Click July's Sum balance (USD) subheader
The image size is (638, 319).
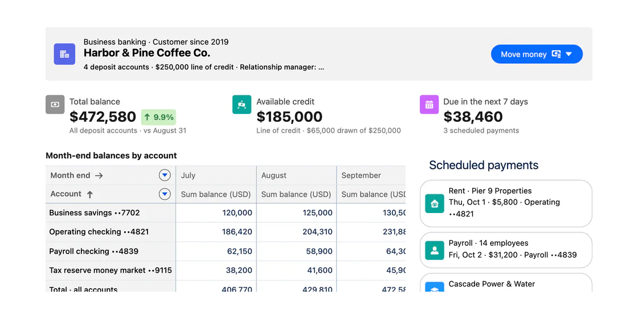coord(216,194)
